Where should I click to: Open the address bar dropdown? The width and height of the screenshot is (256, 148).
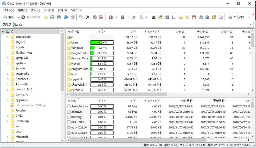(x=251, y=25)
